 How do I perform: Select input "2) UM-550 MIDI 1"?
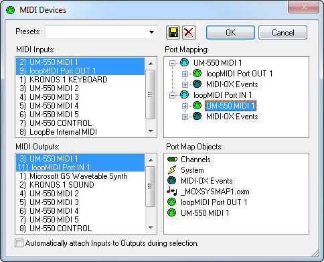[x=80, y=62]
